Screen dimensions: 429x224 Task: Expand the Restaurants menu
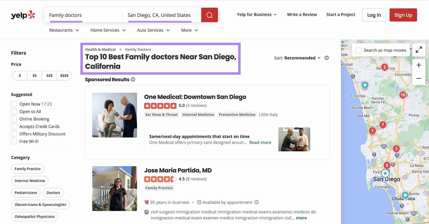(64, 30)
